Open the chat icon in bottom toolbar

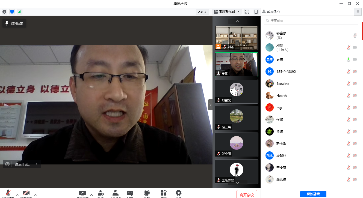click(130, 193)
